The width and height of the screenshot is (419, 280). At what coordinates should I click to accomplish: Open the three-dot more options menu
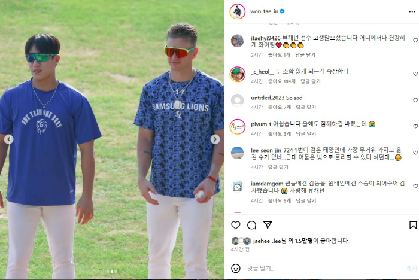point(412,11)
